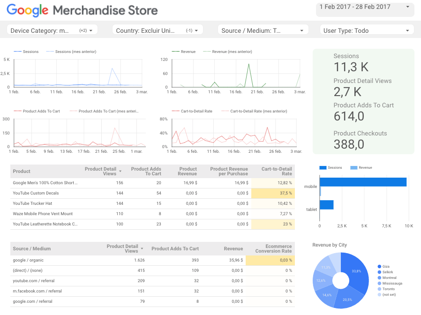
Task: Click the Revenue by City chart title
Action: coord(330,245)
